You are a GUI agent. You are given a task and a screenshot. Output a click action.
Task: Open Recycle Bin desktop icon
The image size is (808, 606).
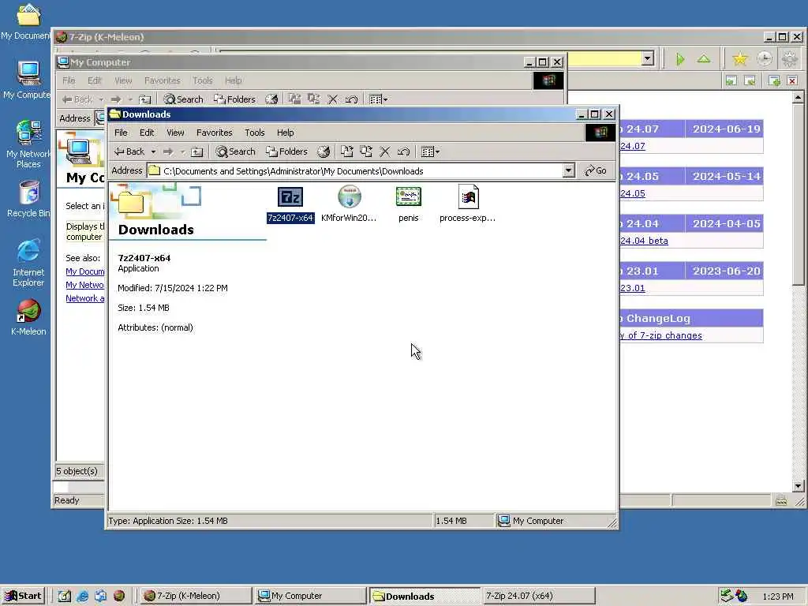tap(28, 198)
